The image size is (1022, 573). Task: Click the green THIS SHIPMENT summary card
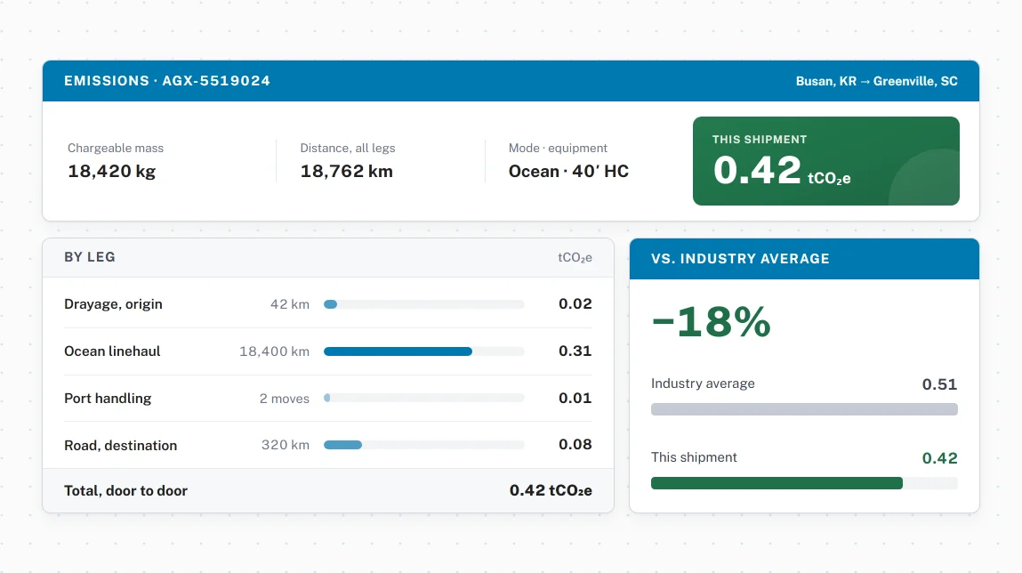point(825,161)
